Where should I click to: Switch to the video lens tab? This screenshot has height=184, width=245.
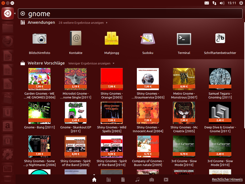(166, 179)
